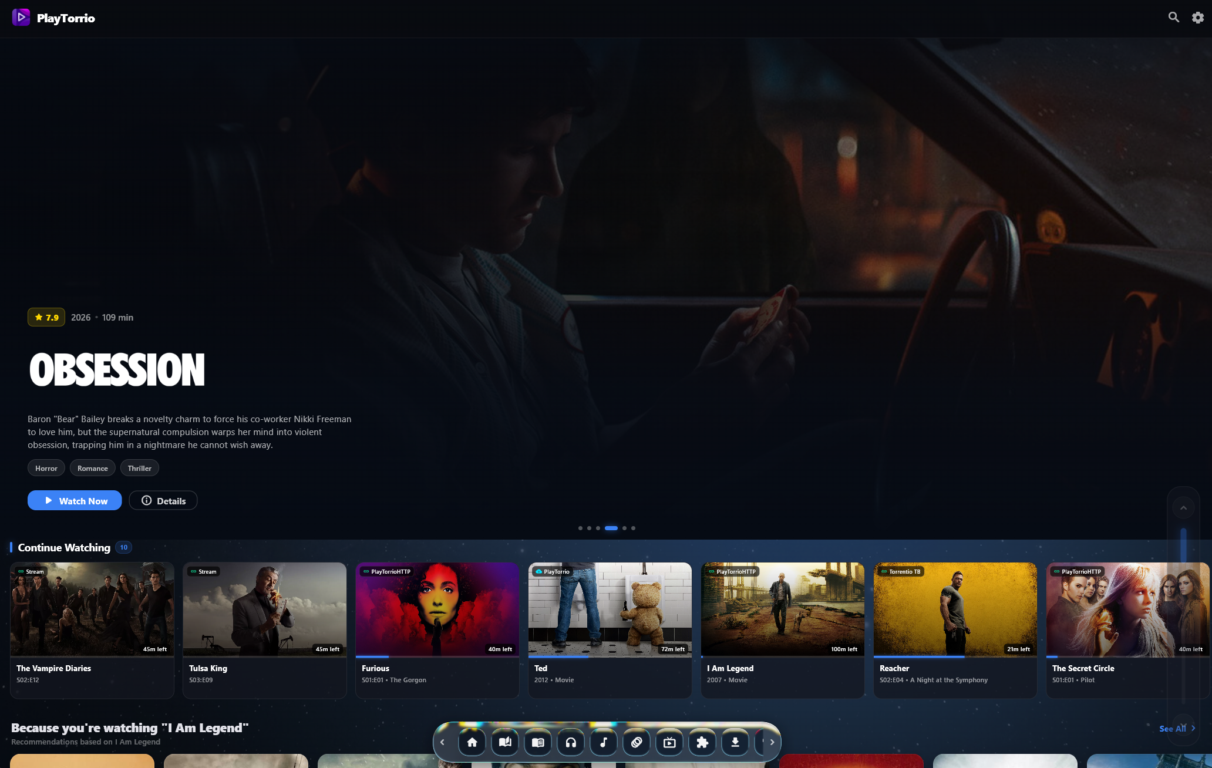Click the PlayTorrioHTTP badge on I Am Legend
Viewport: 1212px width, 768px height.
tap(732, 571)
